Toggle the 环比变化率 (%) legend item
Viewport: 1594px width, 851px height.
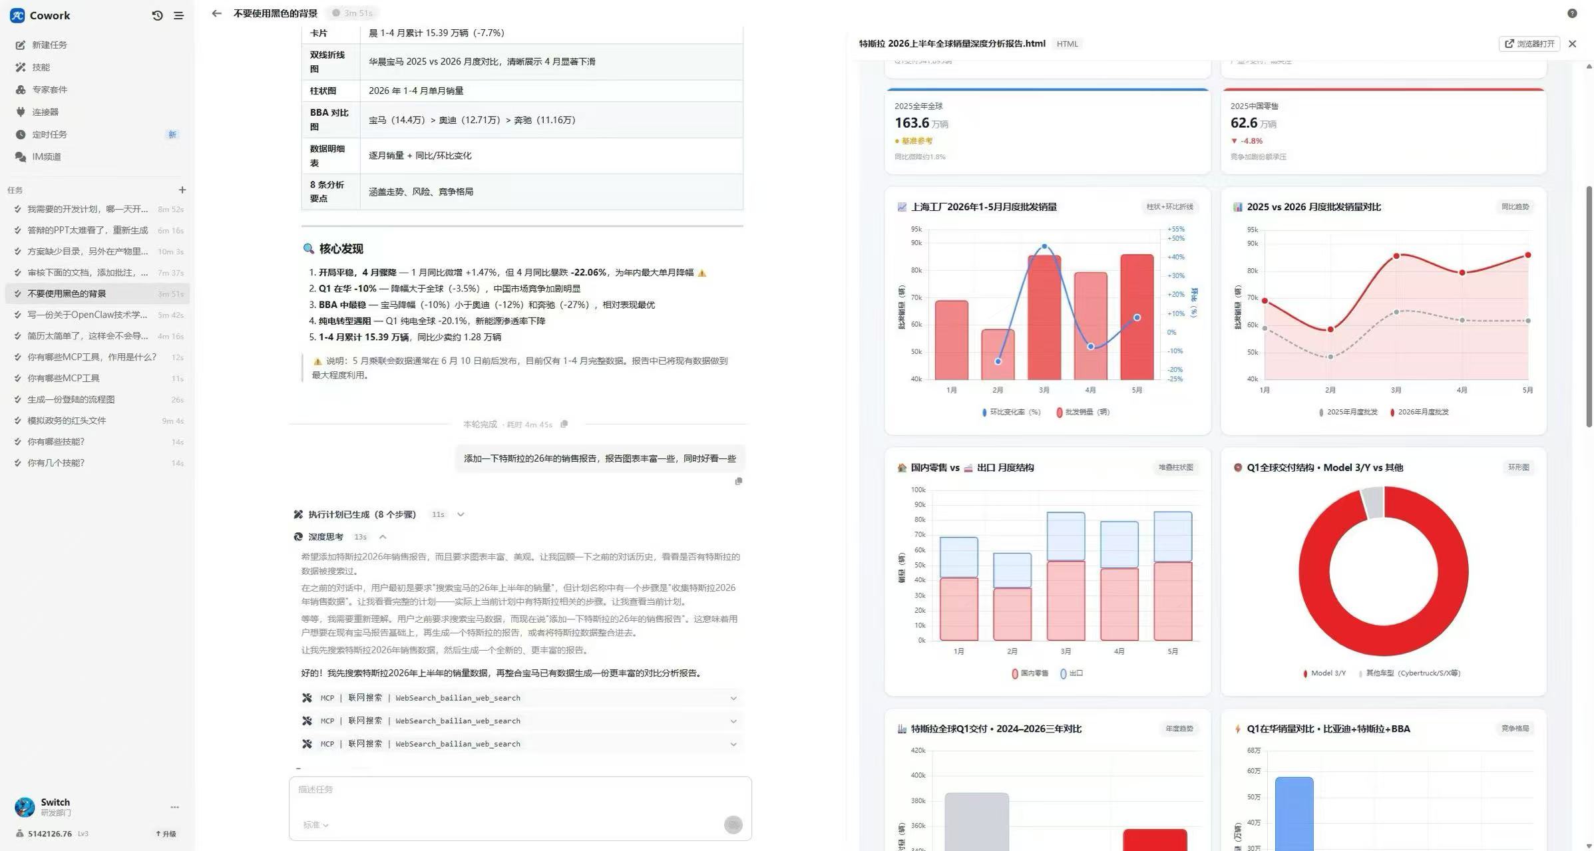(x=1011, y=413)
